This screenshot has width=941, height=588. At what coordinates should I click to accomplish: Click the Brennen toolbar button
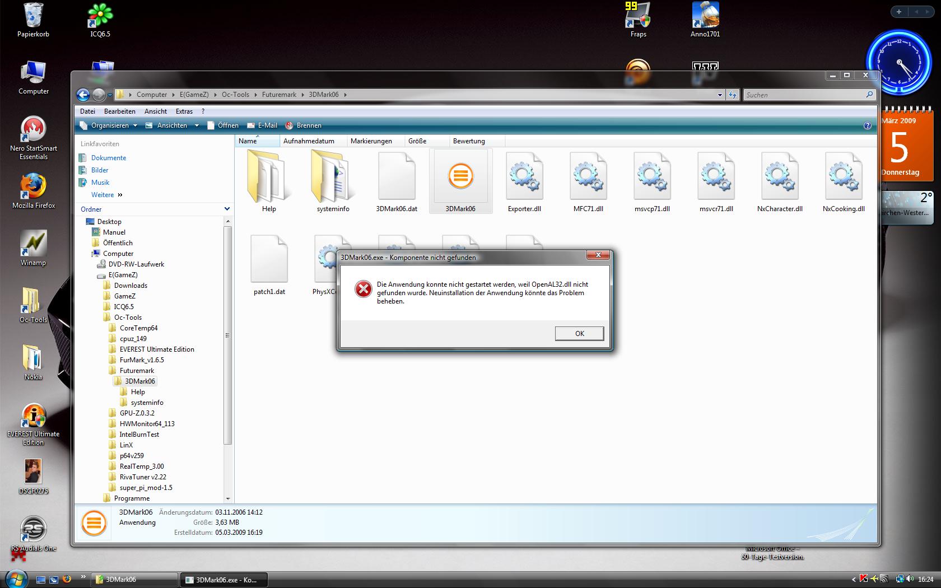pyautogui.click(x=303, y=125)
